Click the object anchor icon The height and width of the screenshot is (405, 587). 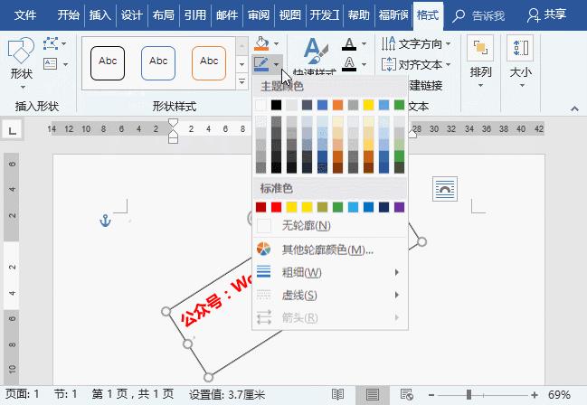[x=105, y=221]
